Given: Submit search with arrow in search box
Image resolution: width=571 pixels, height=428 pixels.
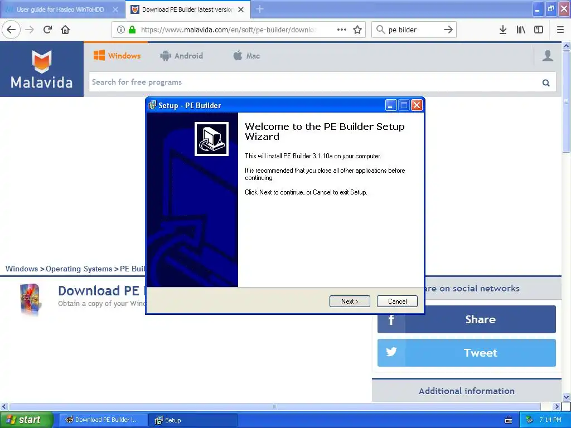Looking at the screenshot, I should coord(448,30).
